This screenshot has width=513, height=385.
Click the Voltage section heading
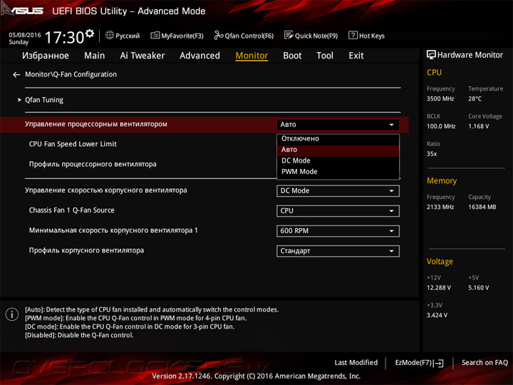coord(440,262)
